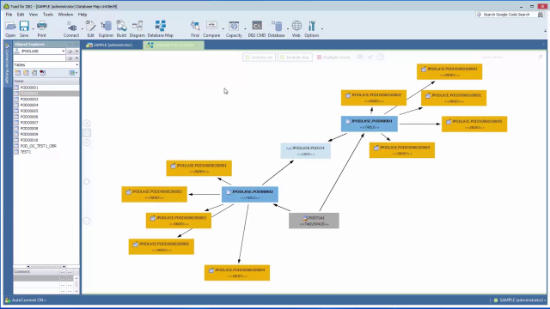Select the light blue JPODLASE.PODV14 view node
The image size is (550, 309).
click(306, 151)
